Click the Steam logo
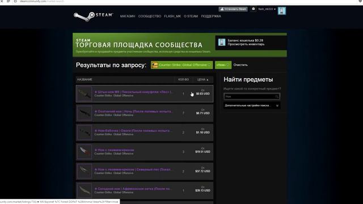The width and height of the screenshot is (363, 204). pos(93,16)
